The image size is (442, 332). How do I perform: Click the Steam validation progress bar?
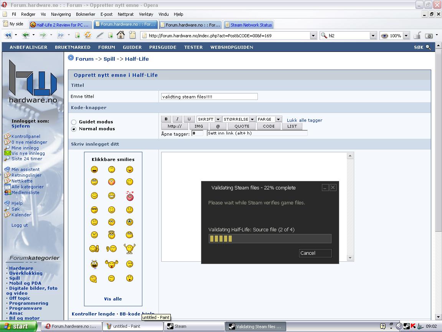point(270,239)
